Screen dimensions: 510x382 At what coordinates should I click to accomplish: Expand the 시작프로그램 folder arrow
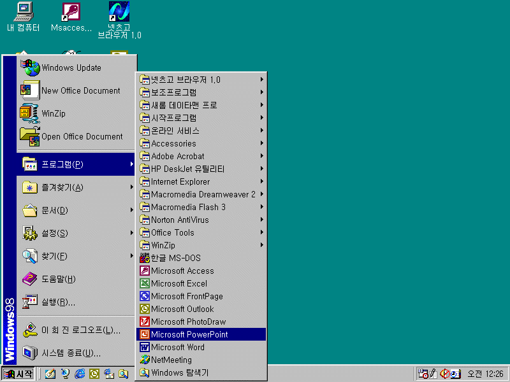(x=261, y=118)
